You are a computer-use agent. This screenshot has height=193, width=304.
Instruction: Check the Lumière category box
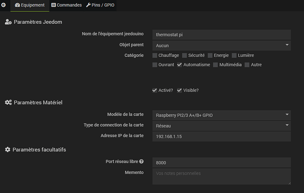234,56
